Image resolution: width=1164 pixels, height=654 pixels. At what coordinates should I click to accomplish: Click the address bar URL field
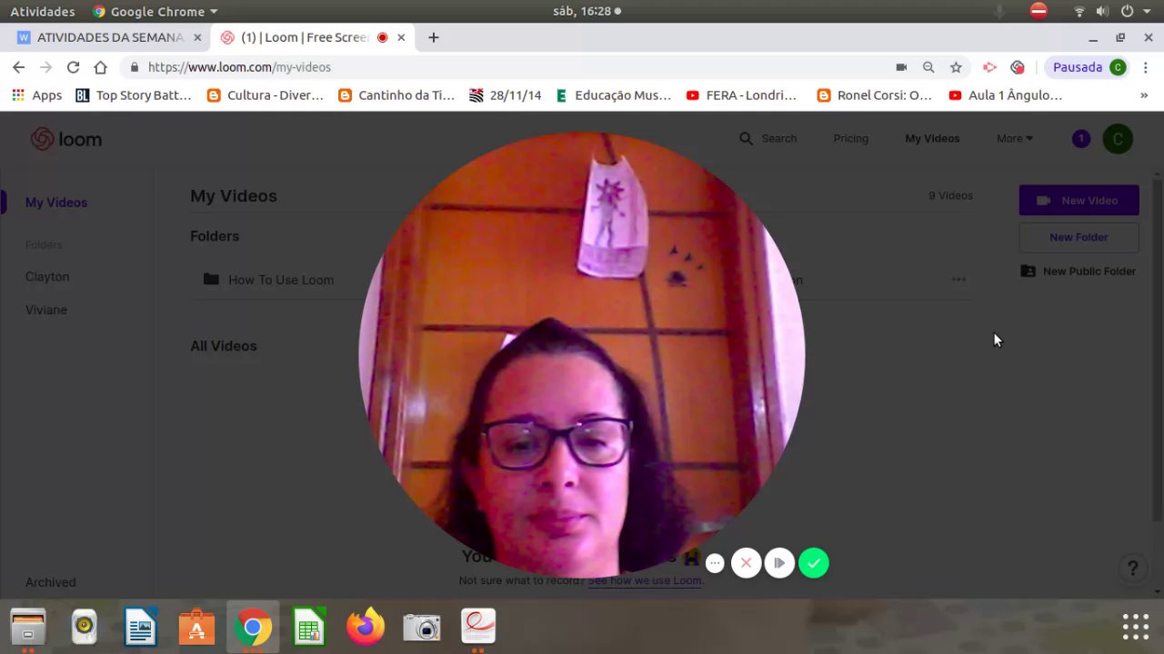[509, 67]
